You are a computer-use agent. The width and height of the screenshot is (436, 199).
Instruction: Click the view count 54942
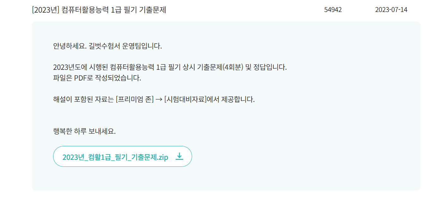(333, 10)
